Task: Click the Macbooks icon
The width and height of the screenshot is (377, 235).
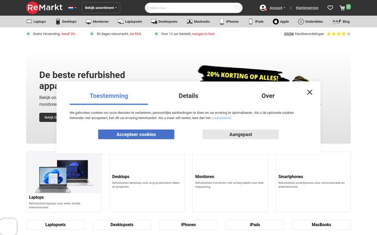Action: click(x=190, y=21)
